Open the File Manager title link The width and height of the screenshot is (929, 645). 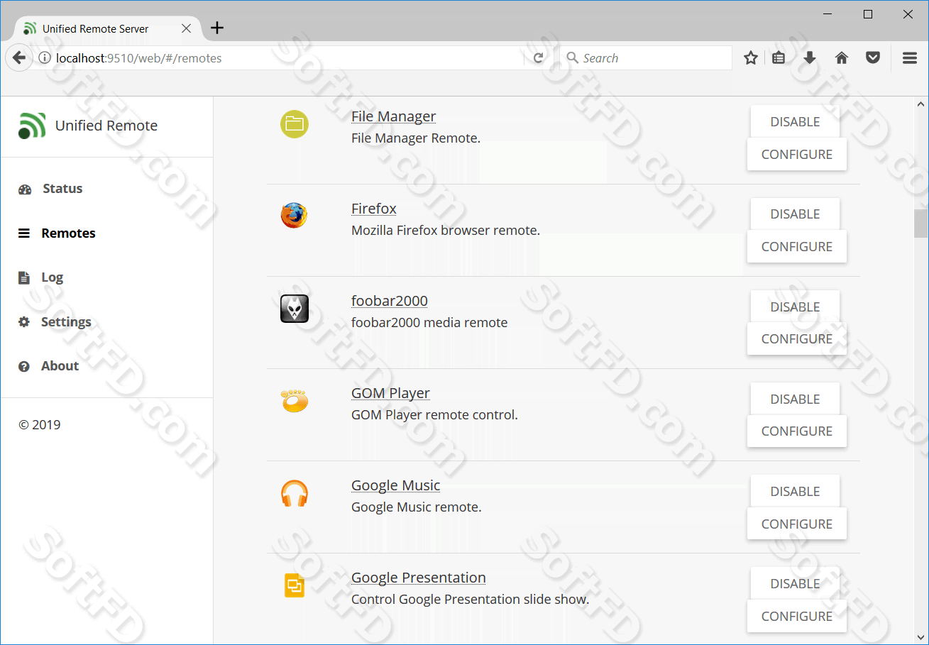[393, 116]
